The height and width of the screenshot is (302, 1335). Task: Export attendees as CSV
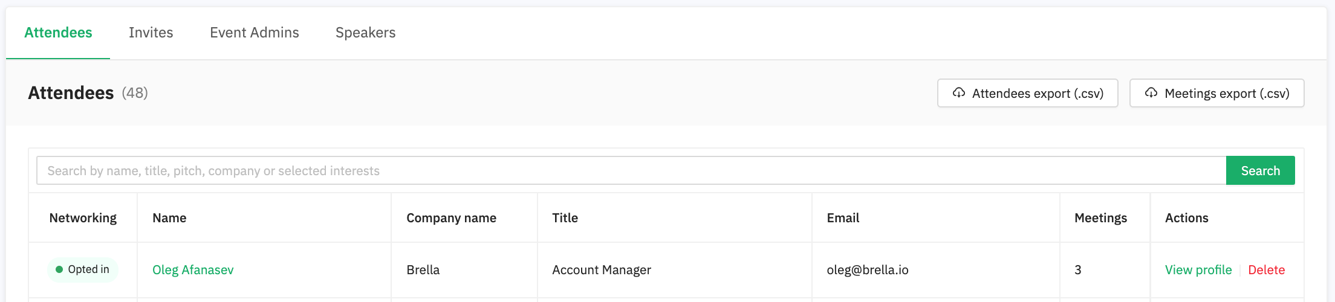coord(1028,93)
